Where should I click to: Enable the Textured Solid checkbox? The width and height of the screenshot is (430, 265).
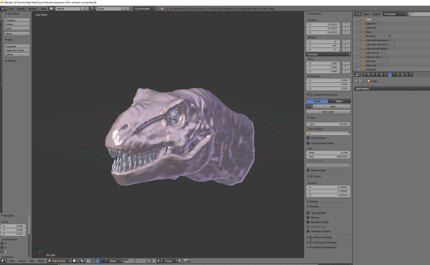pyautogui.click(x=308, y=213)
